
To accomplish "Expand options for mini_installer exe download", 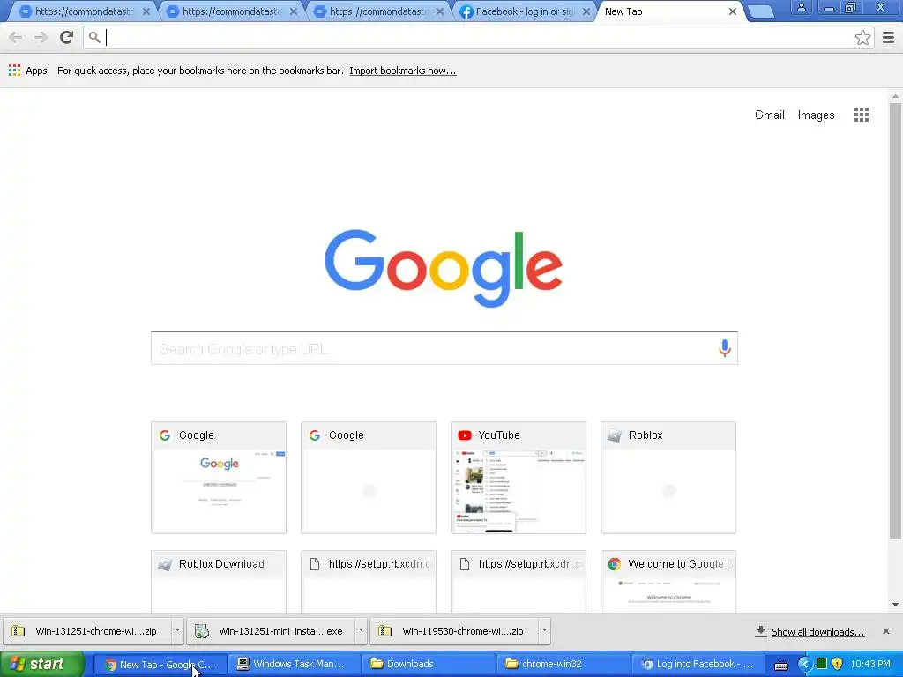I will coord(361,631).
